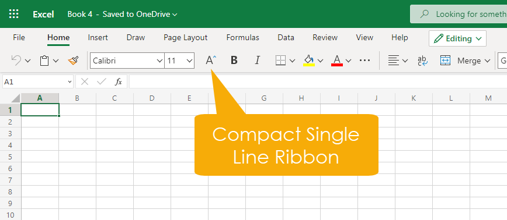Toggle Bold formatting
Image resolution: width=507 pixels, height=220 pixels.
point(234,60)
